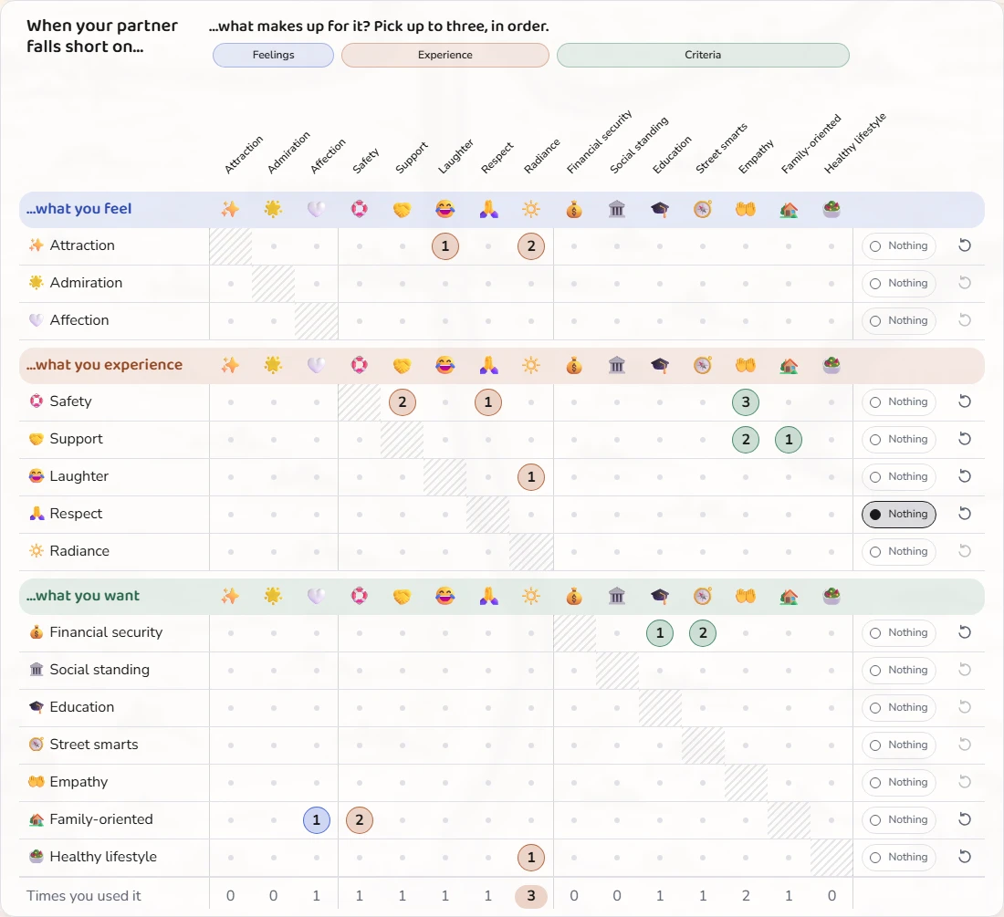Screen dimensions: 1004x917
Task: Click the "Times you used it" label
Action: [84, 896]
